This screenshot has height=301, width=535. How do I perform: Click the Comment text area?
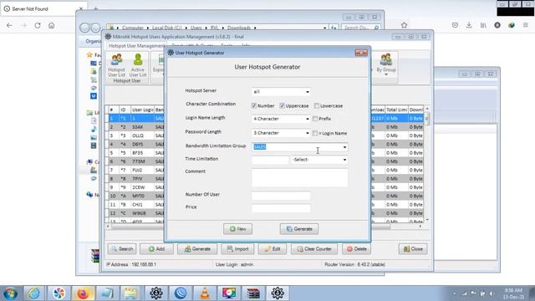click(299, 178)
